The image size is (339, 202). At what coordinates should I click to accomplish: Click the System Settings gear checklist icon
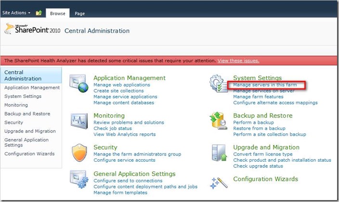click(219, 83)
